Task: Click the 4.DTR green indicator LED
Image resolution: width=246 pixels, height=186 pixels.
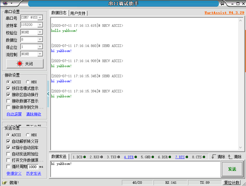Action: [x=136, y=157]
